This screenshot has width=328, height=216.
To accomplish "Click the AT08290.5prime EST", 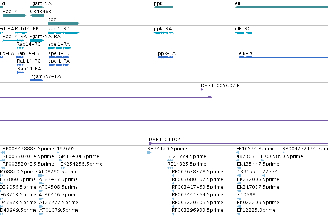I will pyautogui.click(x=41, y=176).
